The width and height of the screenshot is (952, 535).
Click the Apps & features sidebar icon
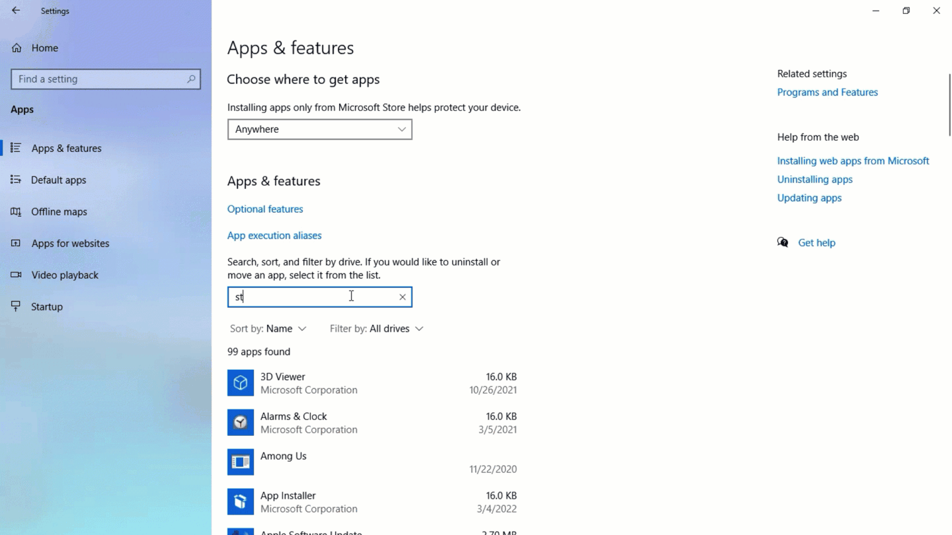click(x=16, y=148)
